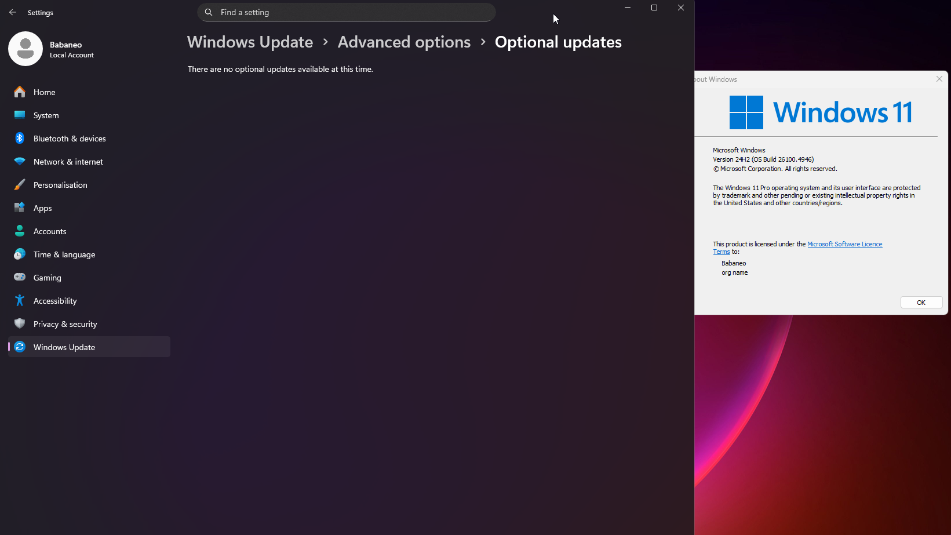
Task: Click the Gaming controller icon
Action: click(x=20, y=277)
